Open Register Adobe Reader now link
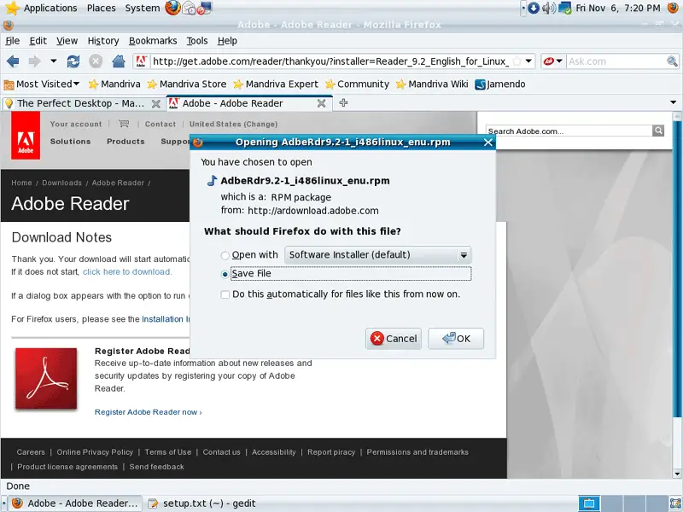 point(148,412)
